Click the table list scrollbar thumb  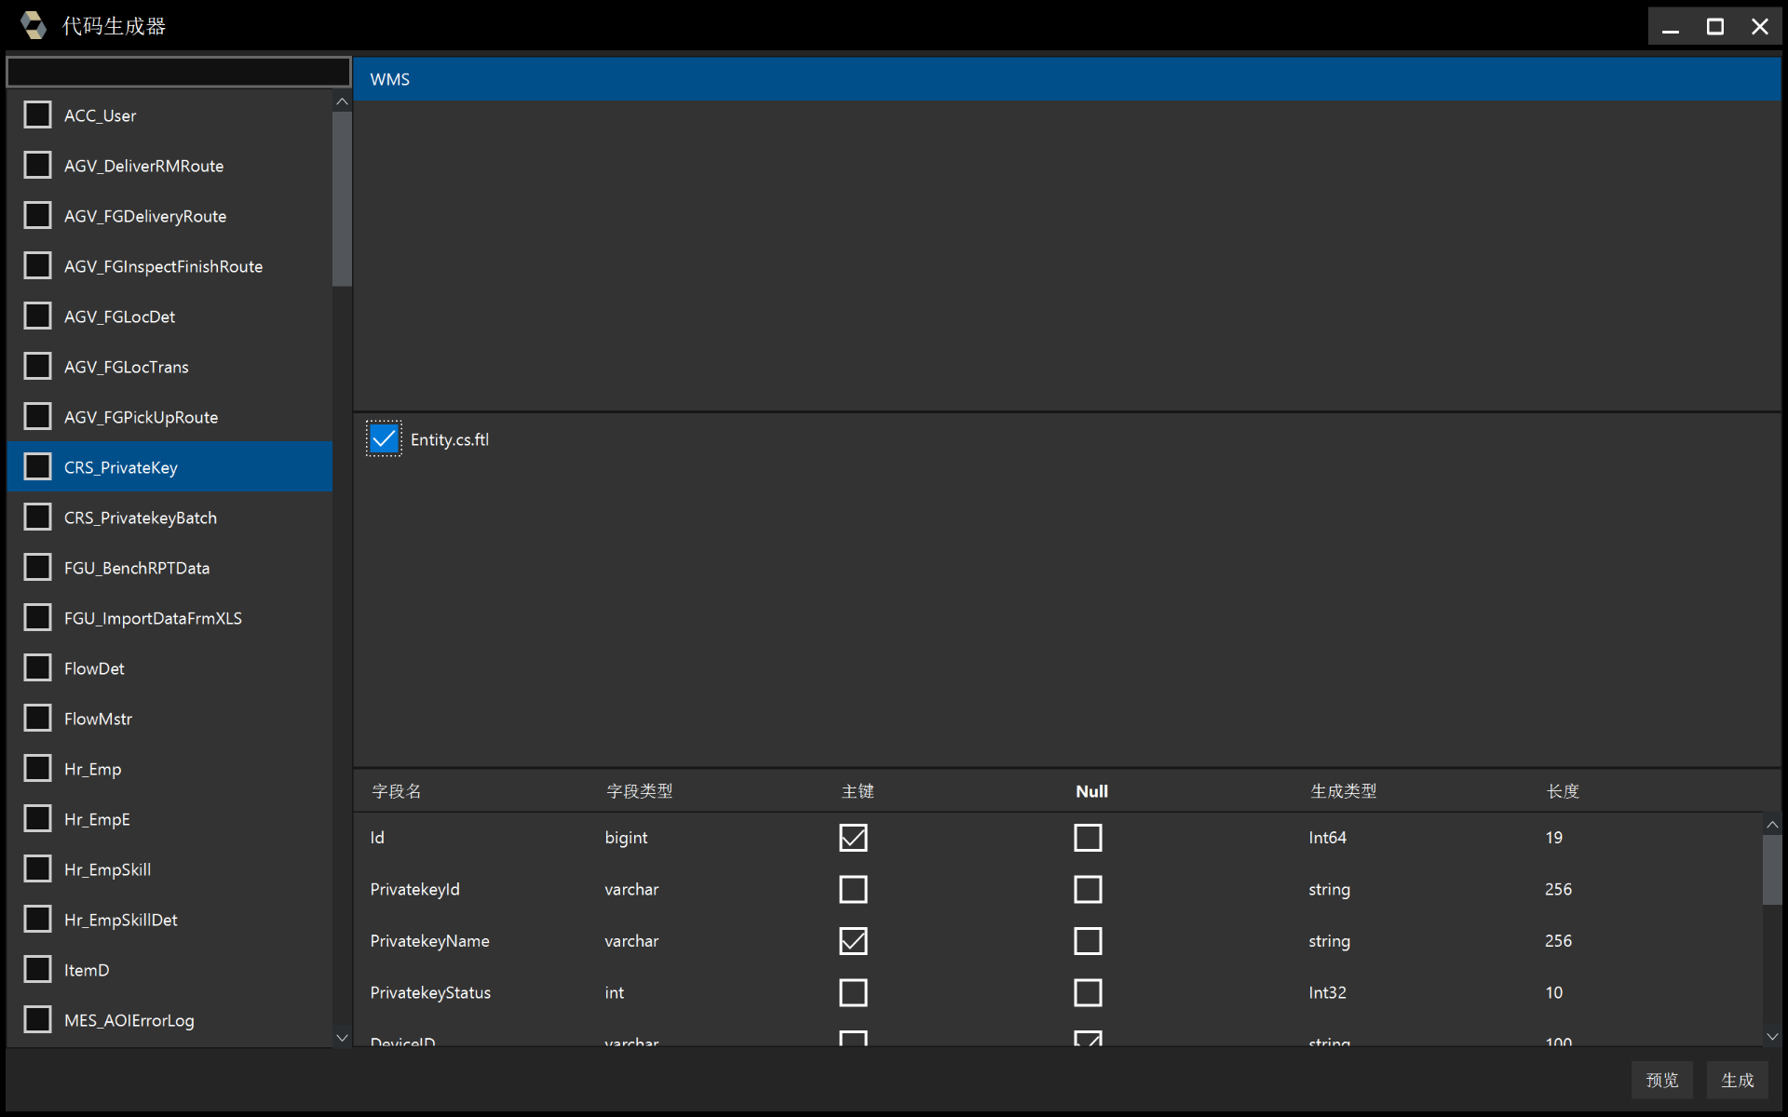pyautogui.click(x=342, y=199)
